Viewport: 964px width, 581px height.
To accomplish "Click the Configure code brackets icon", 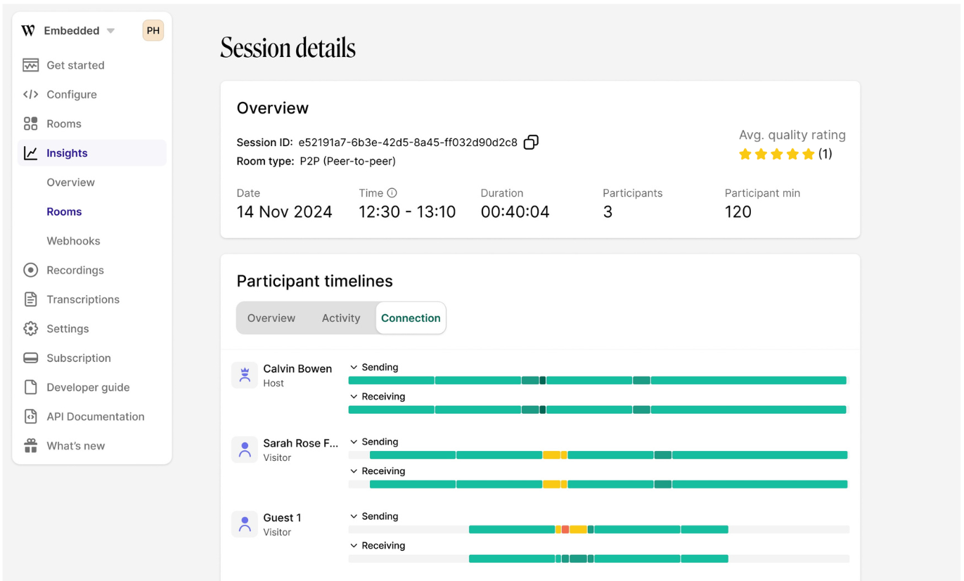I will 30,94.
